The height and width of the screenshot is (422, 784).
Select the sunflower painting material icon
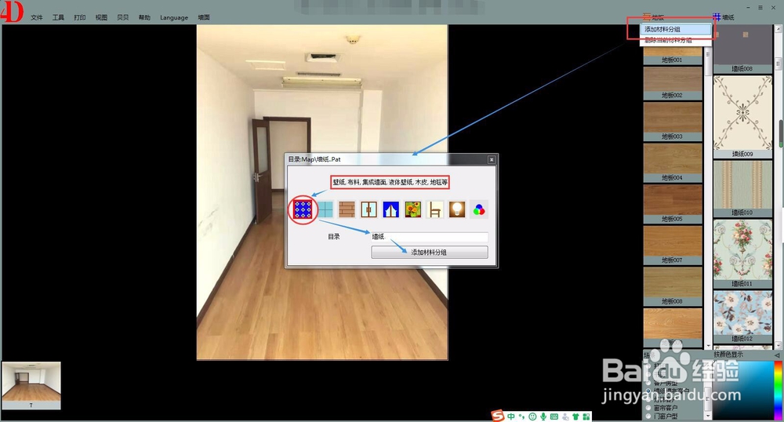pos(413,209)
